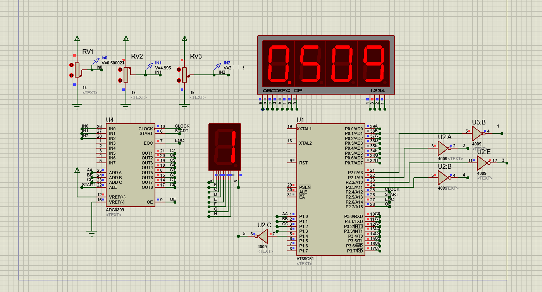Select the power terminal above RV1

tap(77, 38)
